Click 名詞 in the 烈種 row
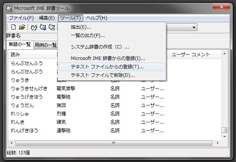236x162 pixels. pos(115,113)
